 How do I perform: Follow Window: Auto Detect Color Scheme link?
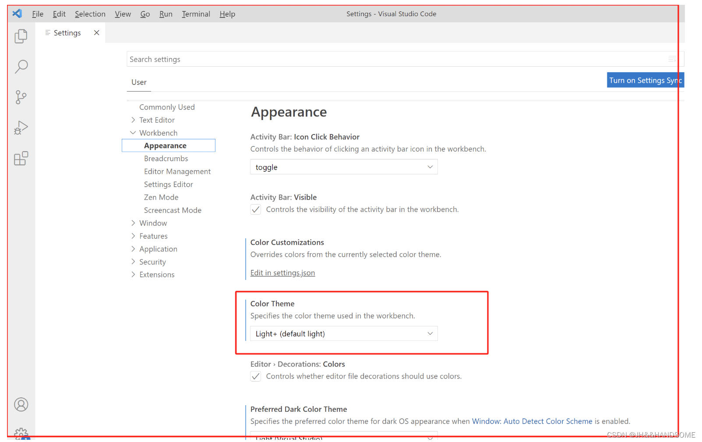[x=532, y=421]
